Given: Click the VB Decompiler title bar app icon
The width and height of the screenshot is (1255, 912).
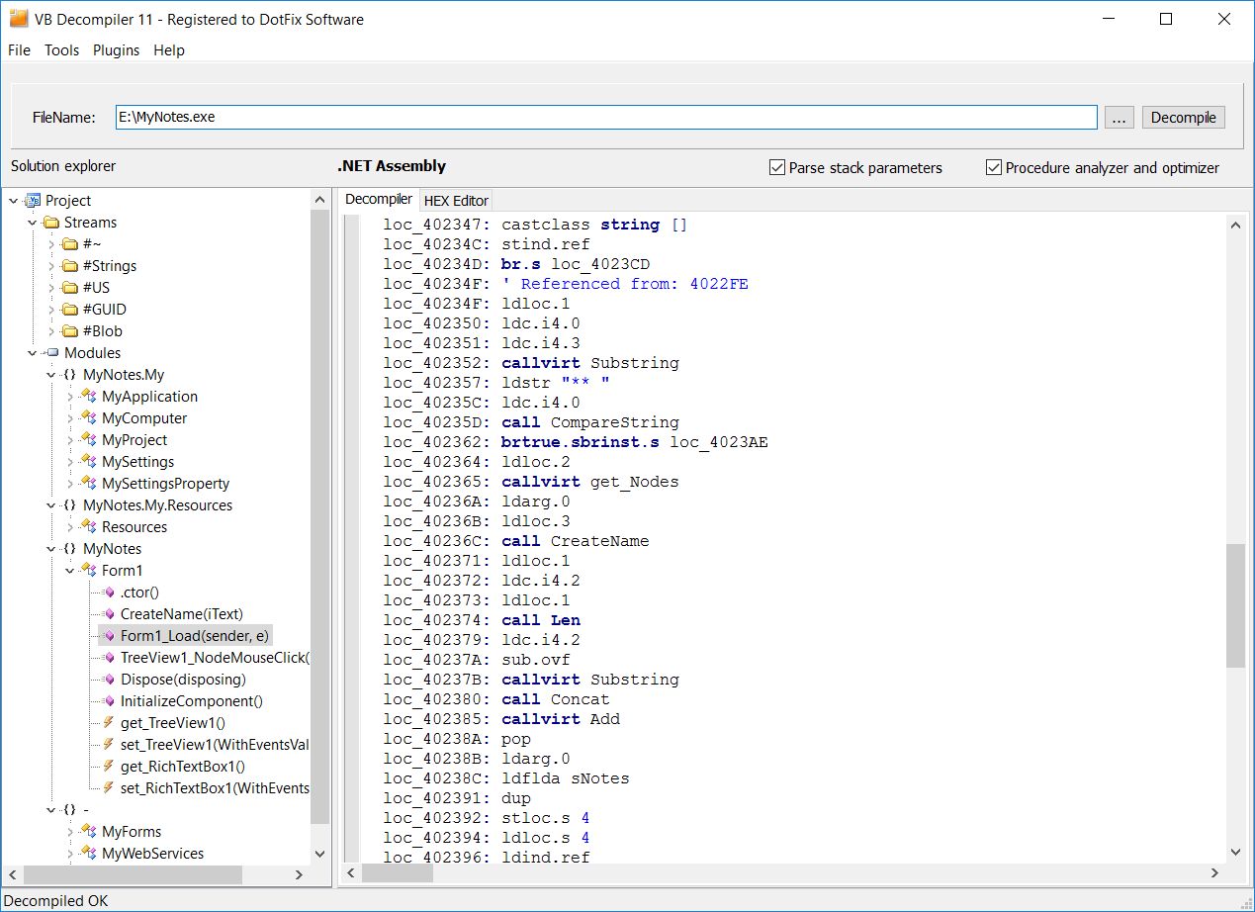Looking at the screenshot, I should pos(19,18).
